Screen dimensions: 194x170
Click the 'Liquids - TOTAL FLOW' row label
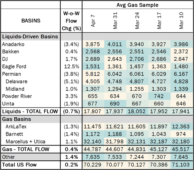(30, 111)
